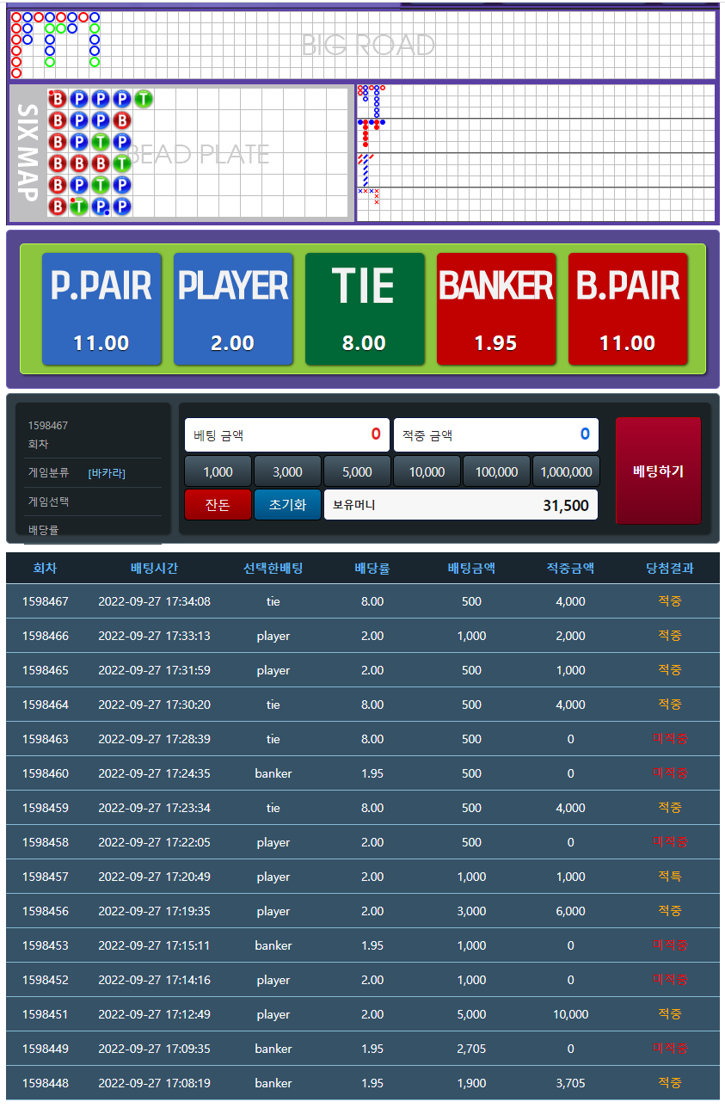
Task: Click the 보유머니 balance field showing 31,500
Action: tap(461, 505)
